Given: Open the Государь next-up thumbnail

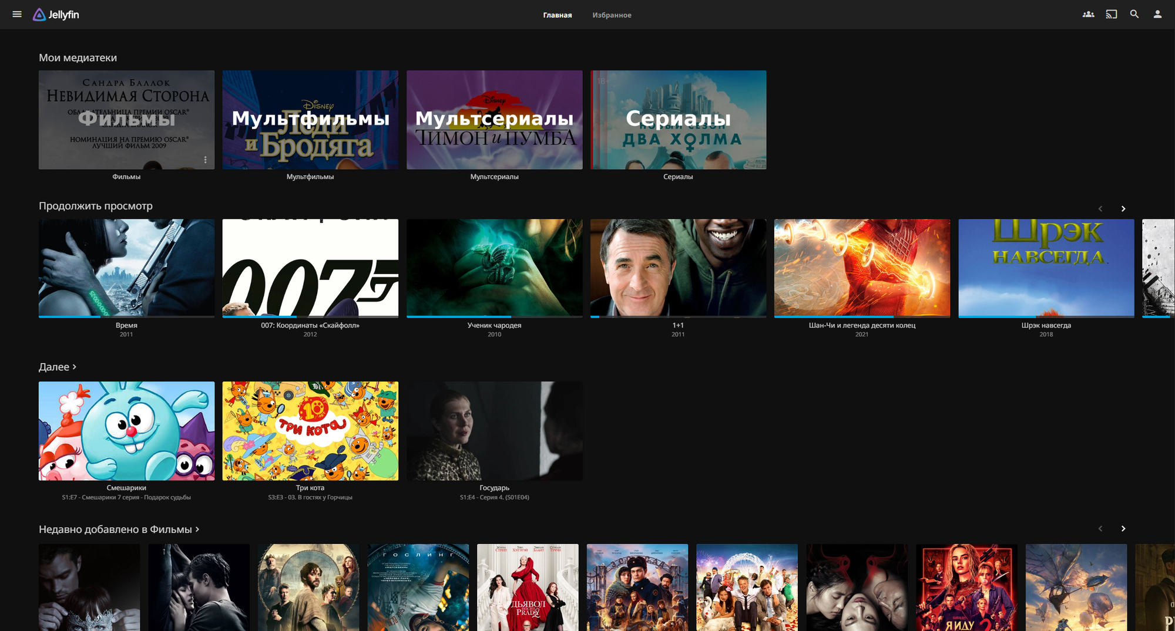Looking at the screenshot, I should click(495, 431).
